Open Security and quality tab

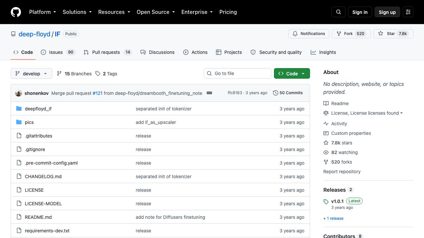[276, 52]
